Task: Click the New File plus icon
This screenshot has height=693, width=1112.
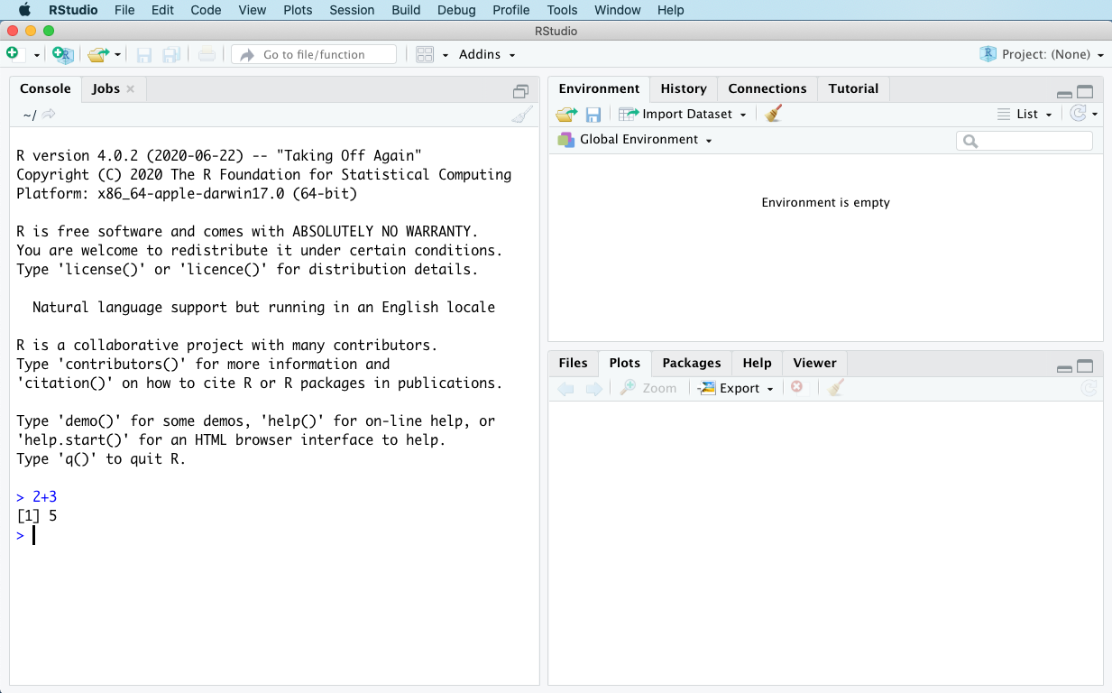Action: [13, 54]
